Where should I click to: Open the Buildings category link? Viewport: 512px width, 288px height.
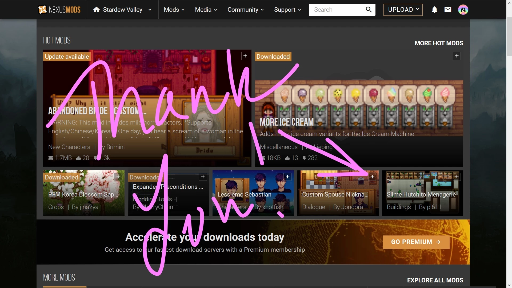click(x=399, y=207)
